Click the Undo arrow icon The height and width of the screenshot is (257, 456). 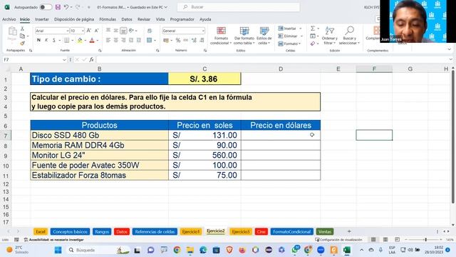(66, 7)
